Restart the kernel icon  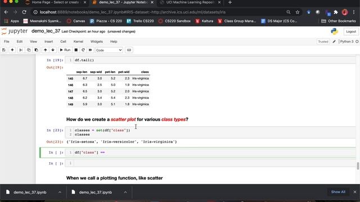point(83,50)
